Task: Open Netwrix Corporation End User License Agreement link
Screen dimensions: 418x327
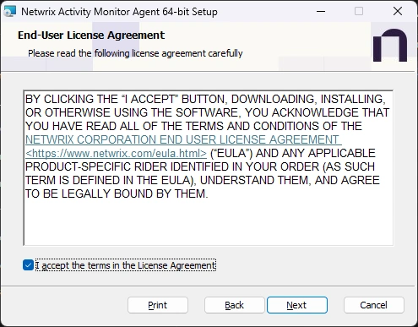Action: [x=183, y=139]
